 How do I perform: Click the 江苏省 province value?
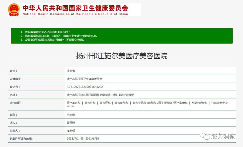click(71, 70)
